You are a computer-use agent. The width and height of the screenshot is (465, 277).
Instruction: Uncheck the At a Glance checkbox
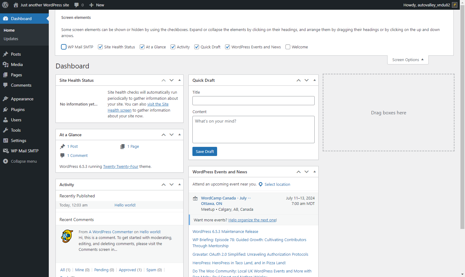tap(142, 47)
